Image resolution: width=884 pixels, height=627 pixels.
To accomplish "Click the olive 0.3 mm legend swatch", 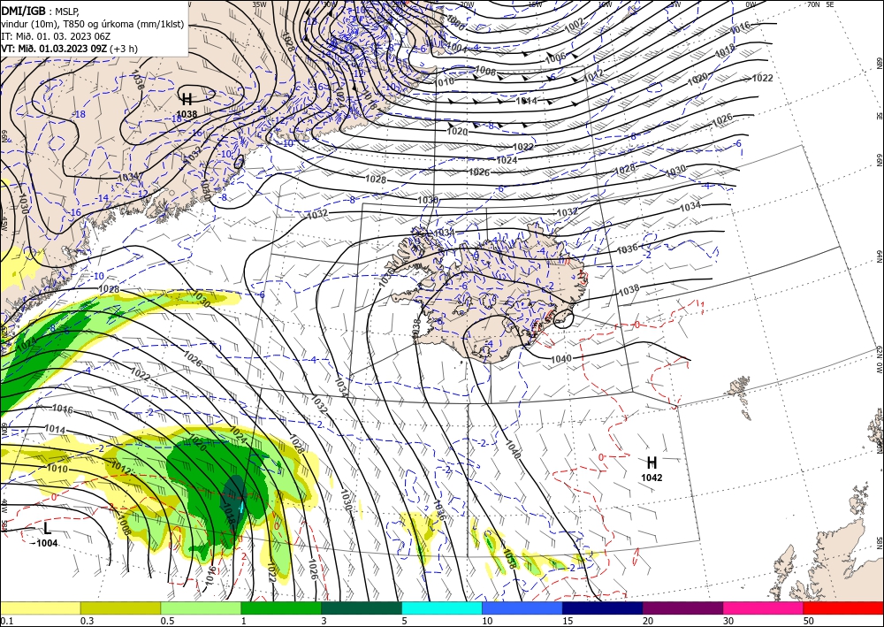I will pos(120,608).
